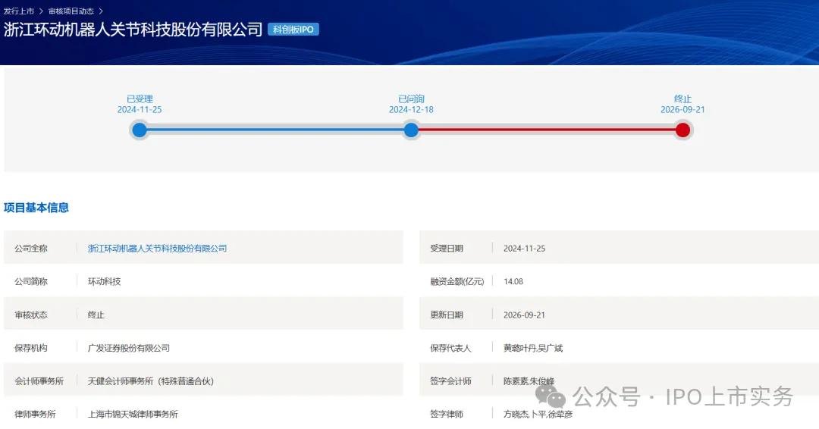Click the 2026-09-21 update date value in table
Screen dimensions: 819x429
[525, 315]
